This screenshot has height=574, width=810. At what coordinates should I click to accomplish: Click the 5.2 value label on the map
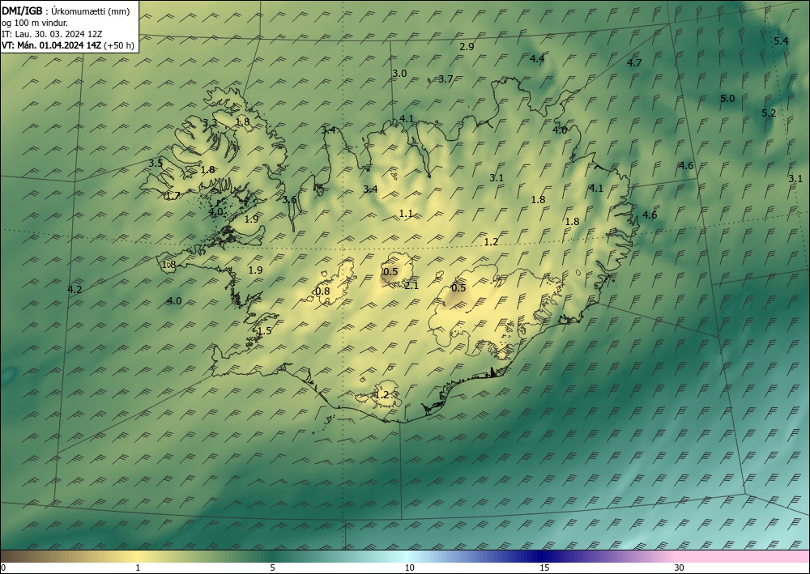coord(769,113)
